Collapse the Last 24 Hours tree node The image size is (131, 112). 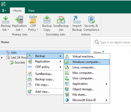click(x=2, y=58)
